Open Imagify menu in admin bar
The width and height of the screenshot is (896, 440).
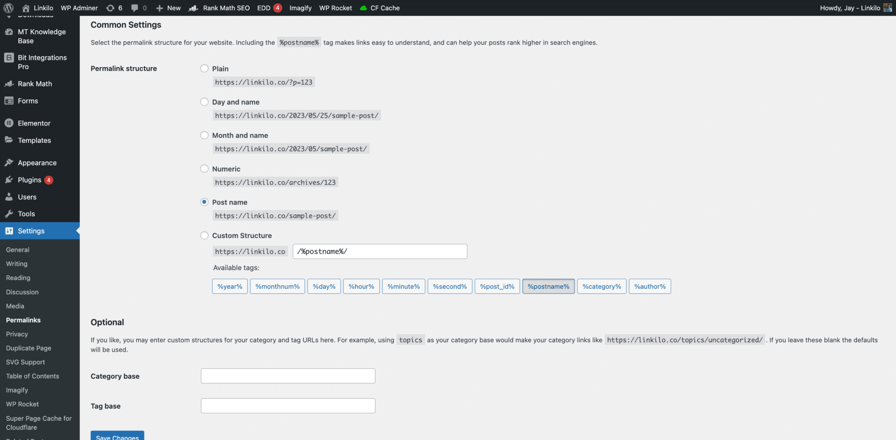tap(301, 8)
